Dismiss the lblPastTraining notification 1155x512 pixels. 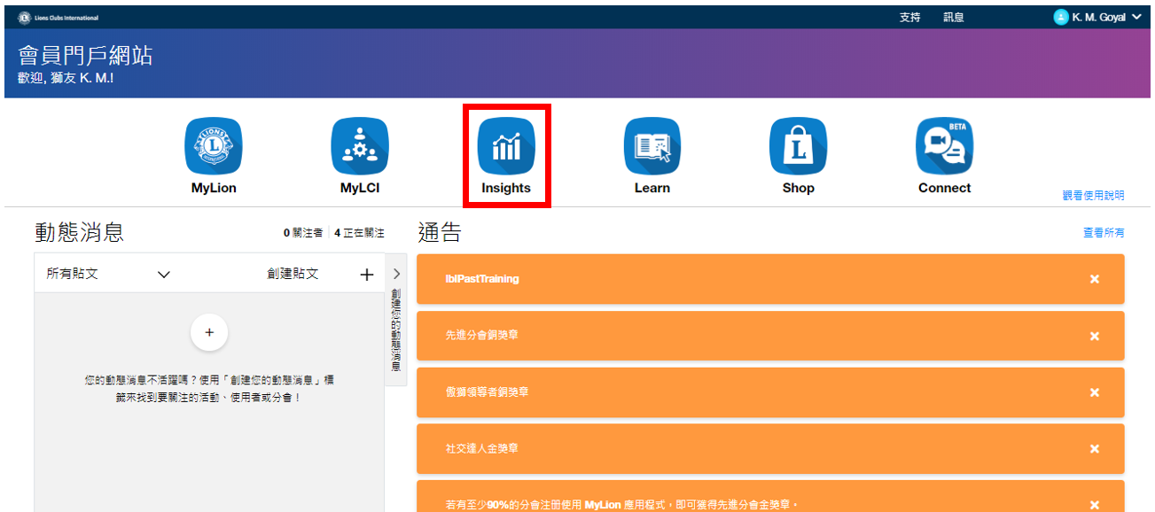point(1095,279)
